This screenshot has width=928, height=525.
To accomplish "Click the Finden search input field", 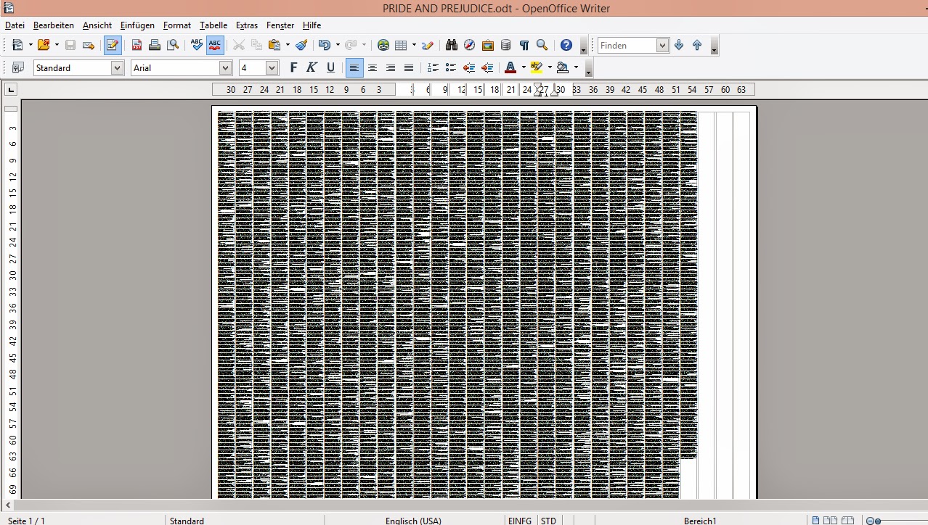I will (627, 45).
